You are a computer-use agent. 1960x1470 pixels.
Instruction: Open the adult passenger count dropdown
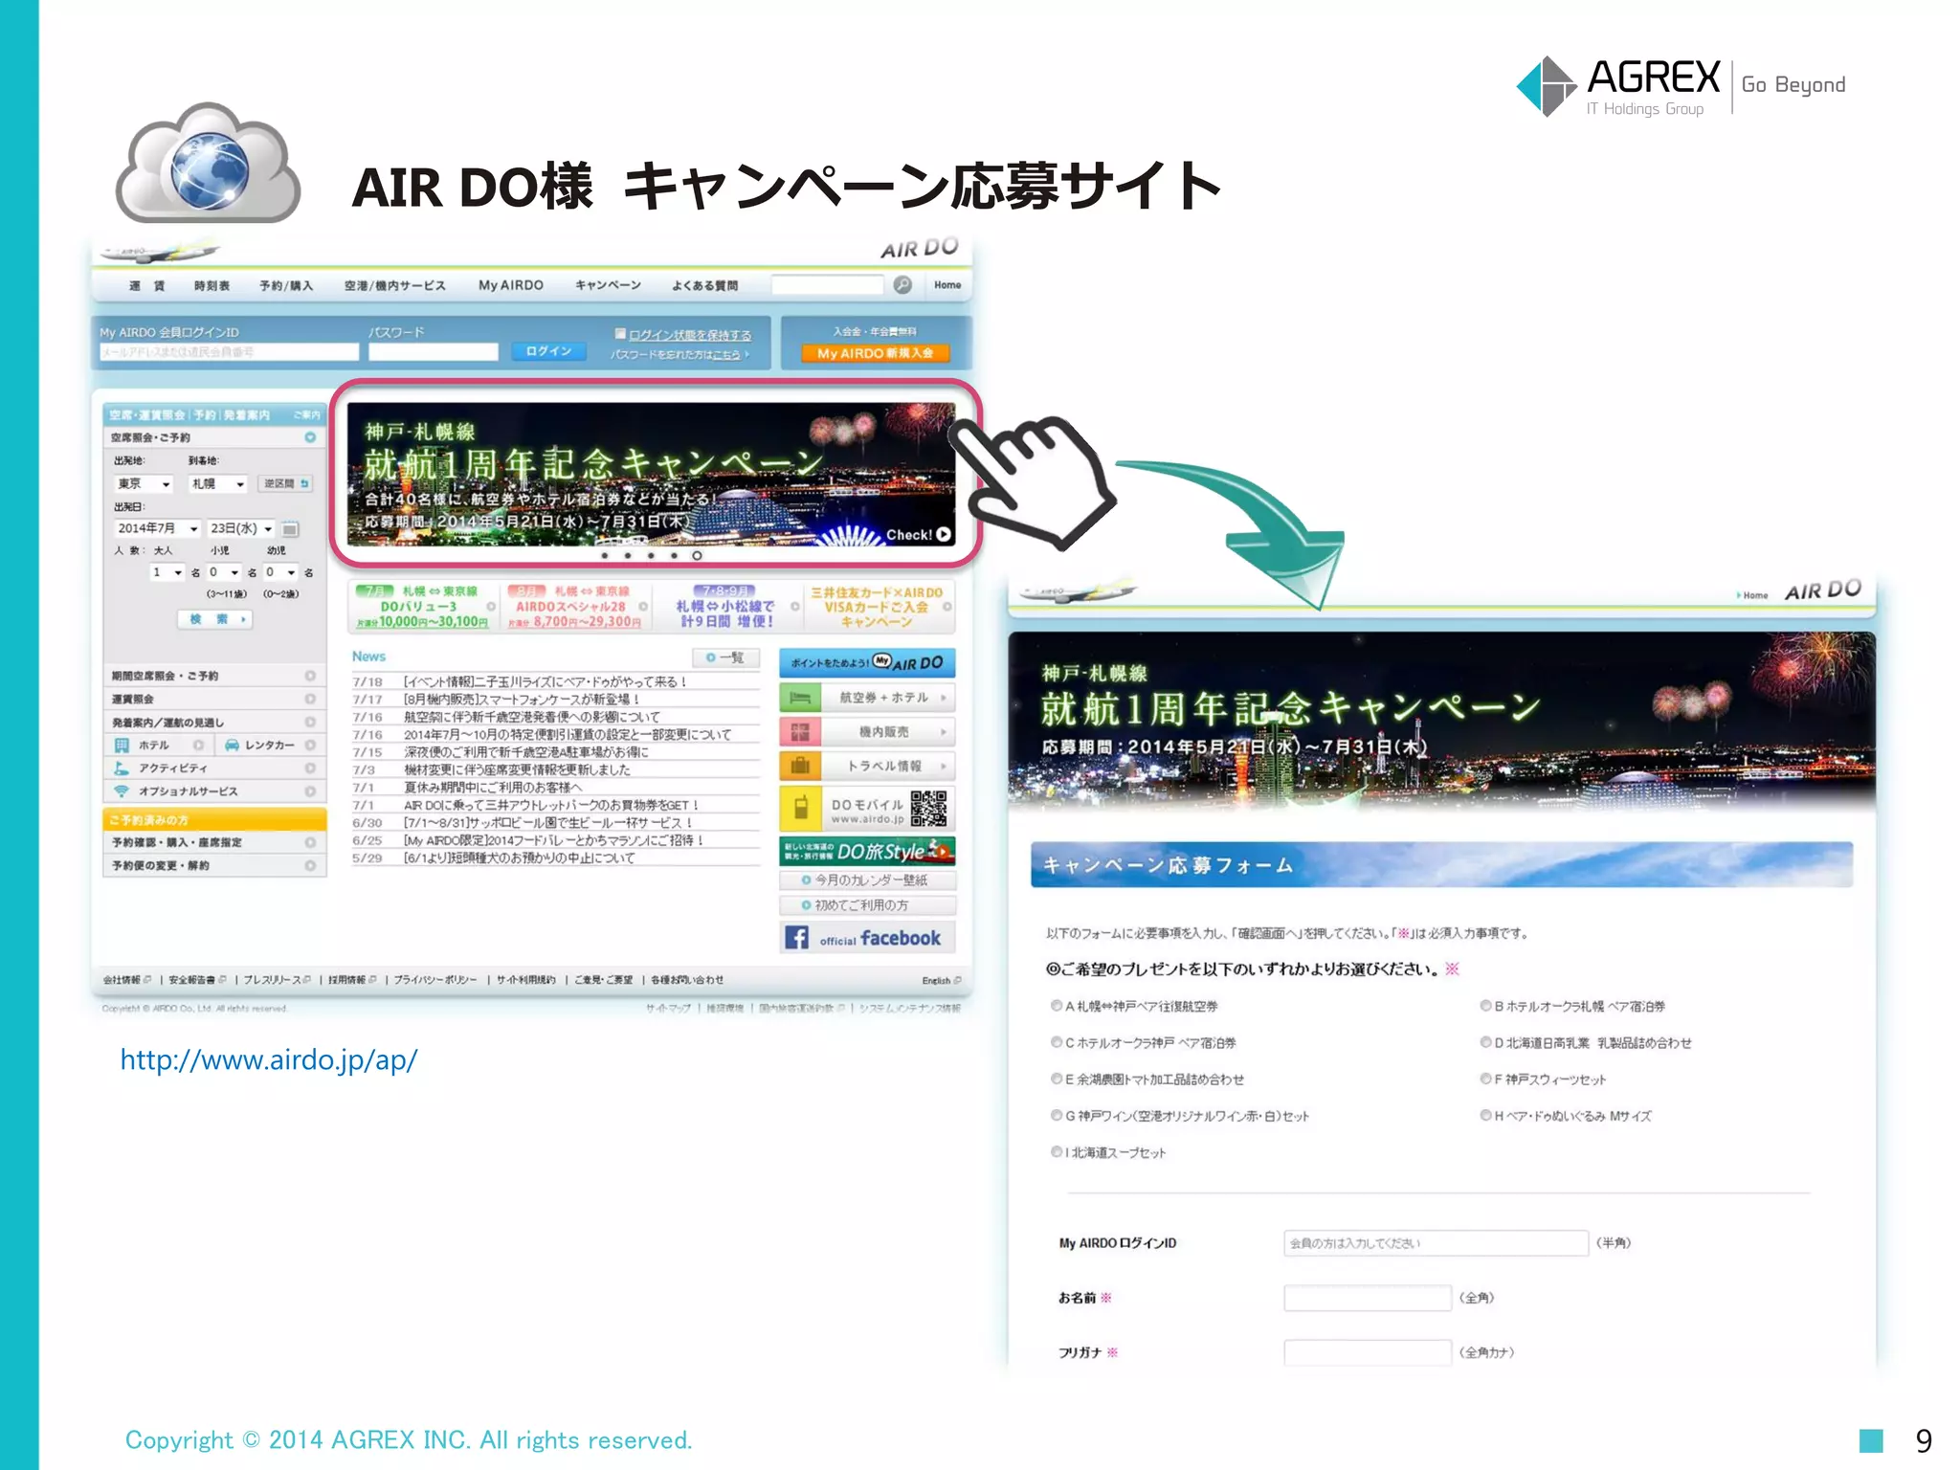(x=167, y=572)
